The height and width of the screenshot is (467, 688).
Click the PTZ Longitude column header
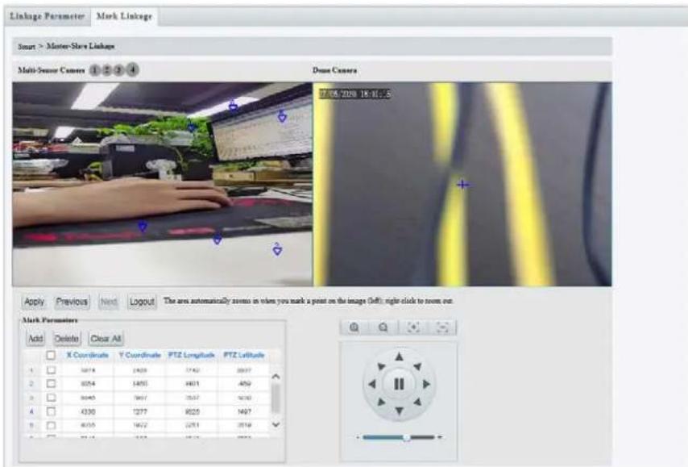(192, 355)
